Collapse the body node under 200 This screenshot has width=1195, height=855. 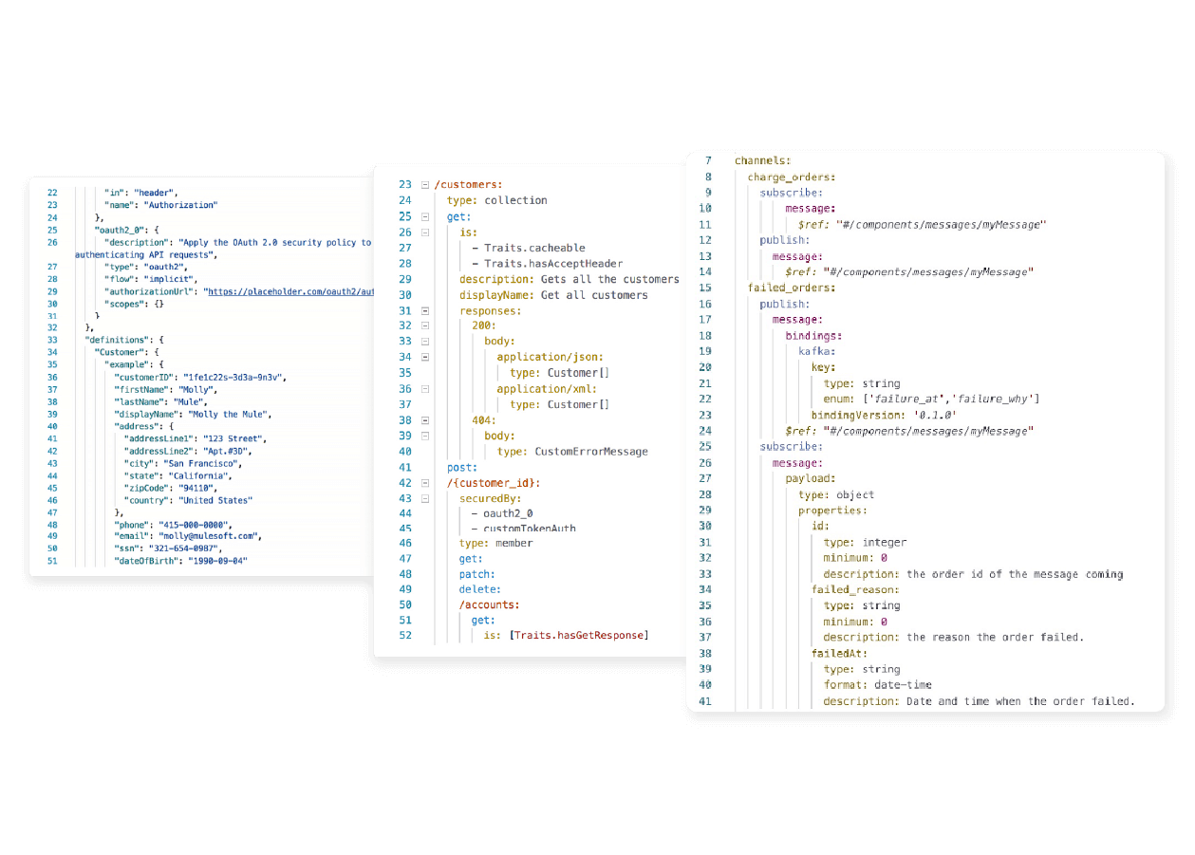[424, 341]
